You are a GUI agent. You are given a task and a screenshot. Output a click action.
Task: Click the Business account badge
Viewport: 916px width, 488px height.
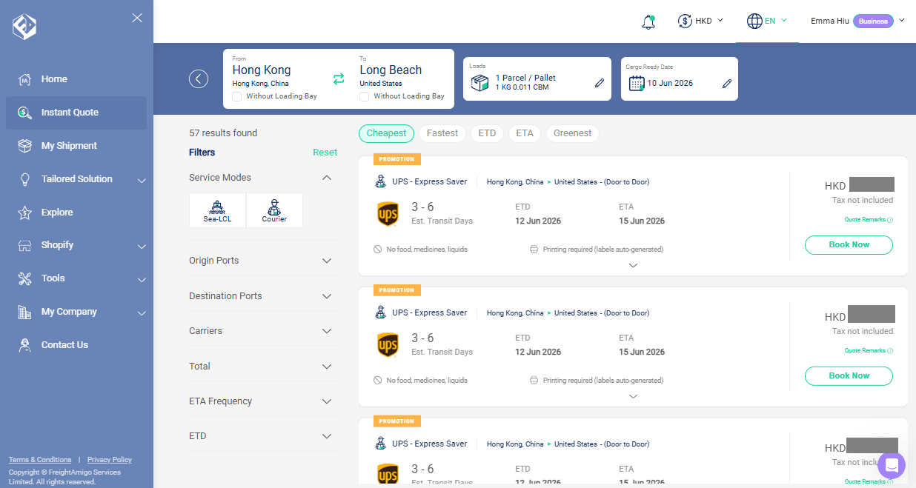point(873,21)
